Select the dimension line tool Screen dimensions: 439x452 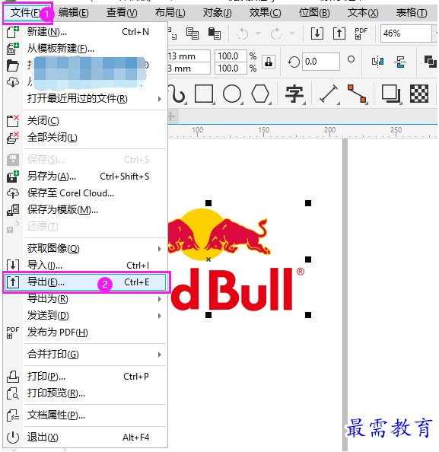click(x=329, y=94)
